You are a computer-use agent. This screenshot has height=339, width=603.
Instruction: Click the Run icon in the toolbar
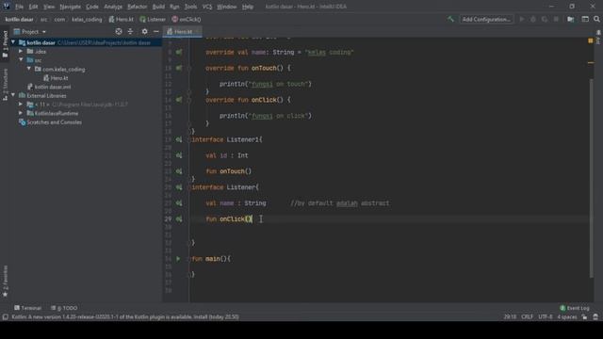[x=522, y=19]
